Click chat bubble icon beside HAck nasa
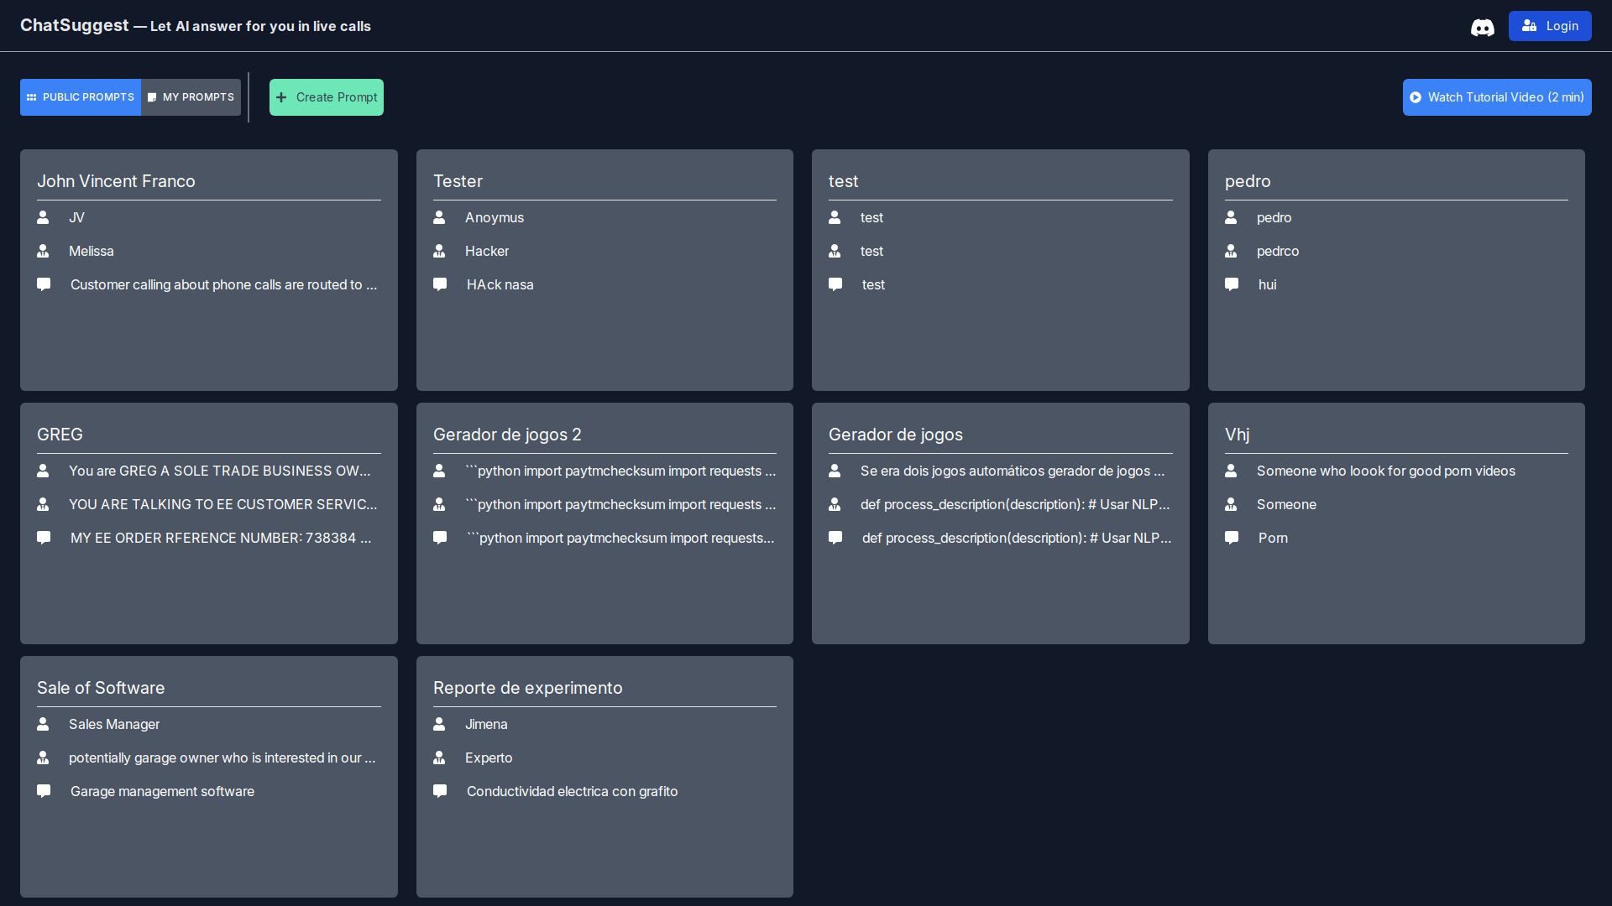1612x906 pixels. pos(439,284)
